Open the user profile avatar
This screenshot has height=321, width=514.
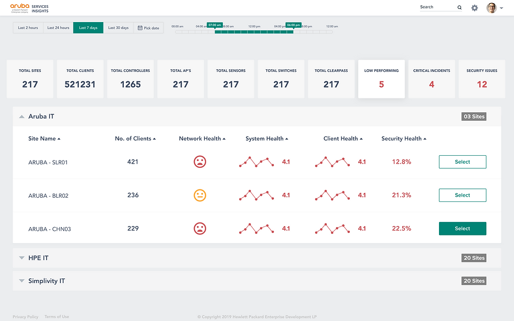tap(491, 8)
